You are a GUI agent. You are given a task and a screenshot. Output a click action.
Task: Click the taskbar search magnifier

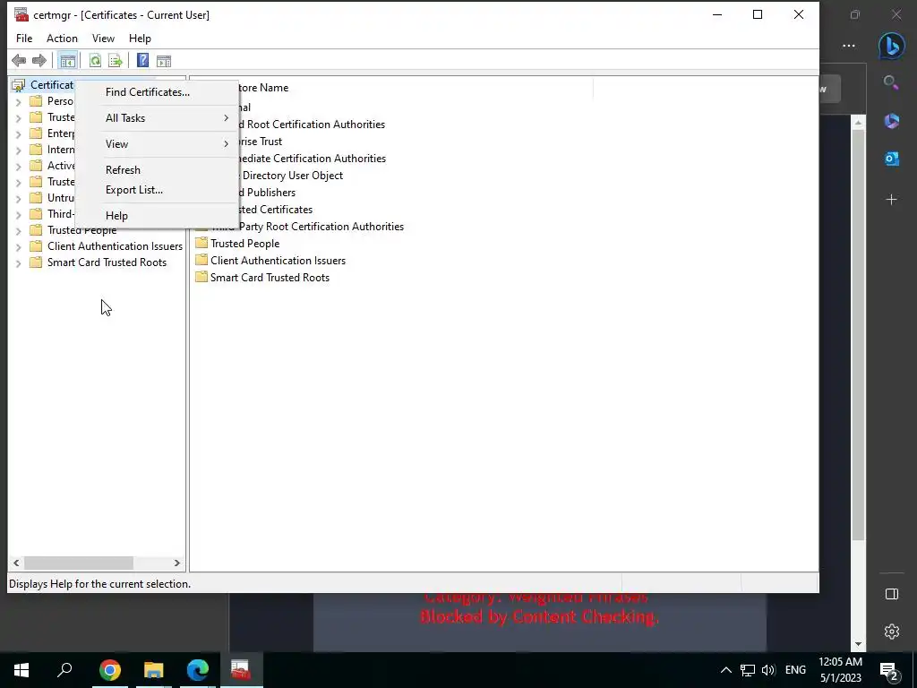coord(64,670)
